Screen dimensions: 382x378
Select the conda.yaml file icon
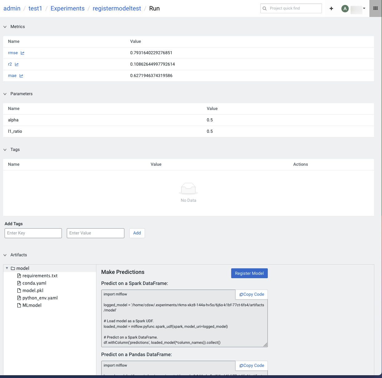point(19,283)
